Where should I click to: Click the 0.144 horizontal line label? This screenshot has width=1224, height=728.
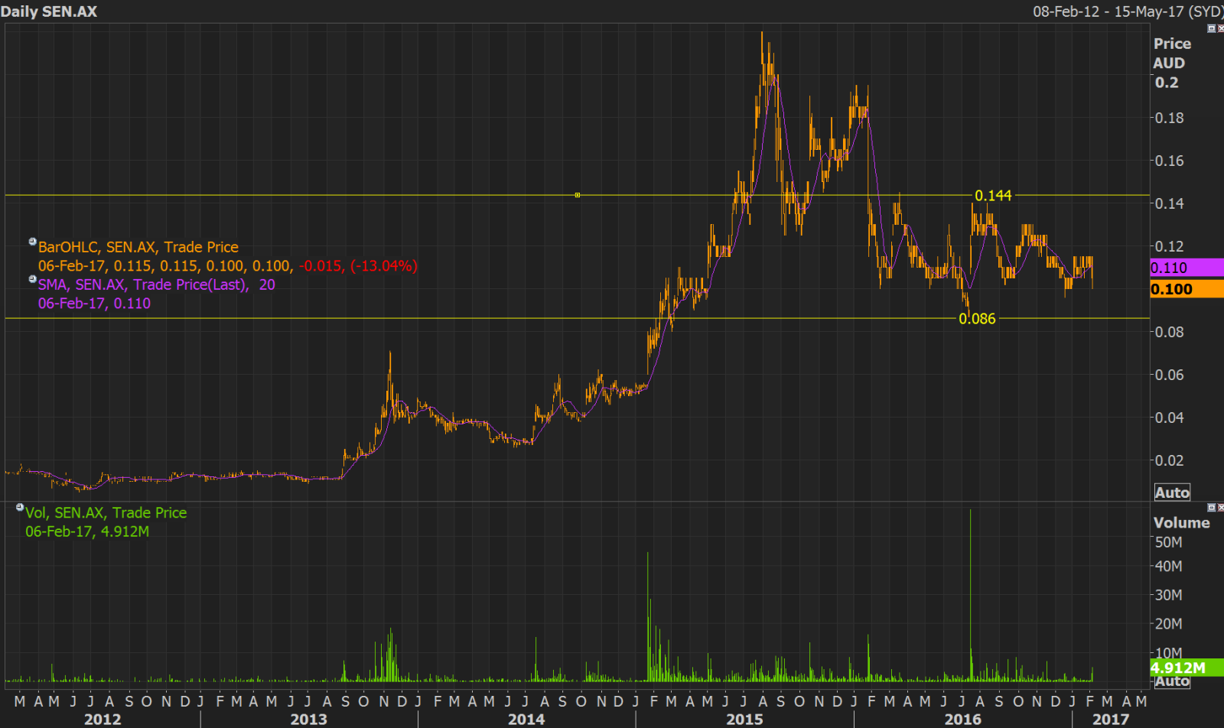click(993, 196)
